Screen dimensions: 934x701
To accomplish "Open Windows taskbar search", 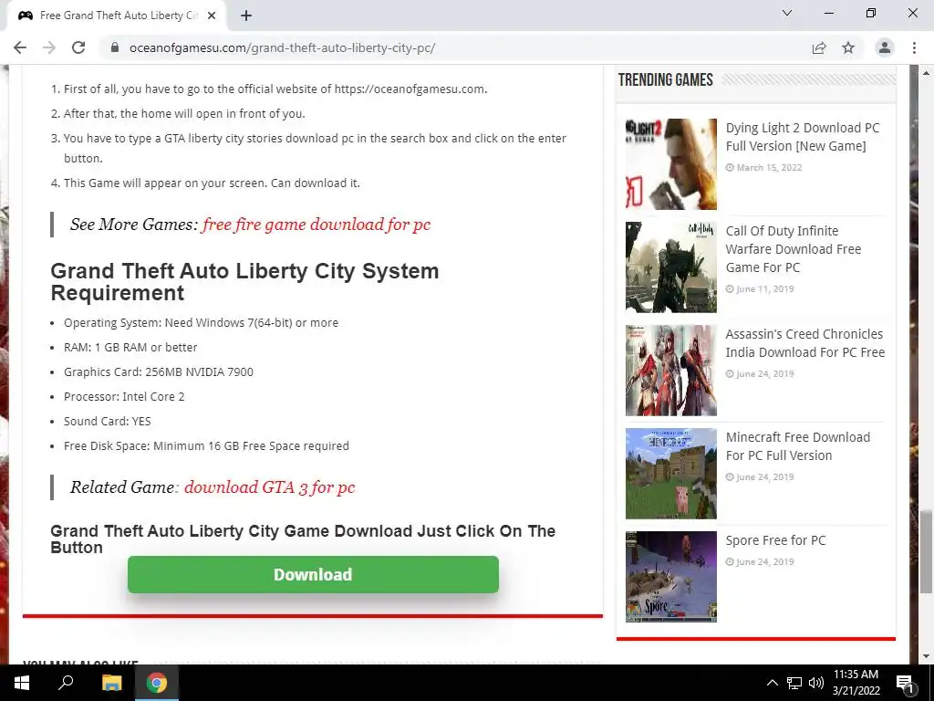I will pos(66,683).
